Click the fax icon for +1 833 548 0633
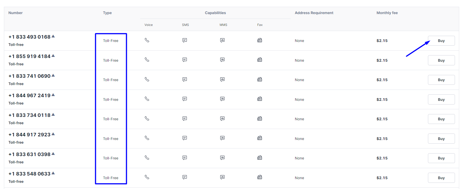 [260, 177]
